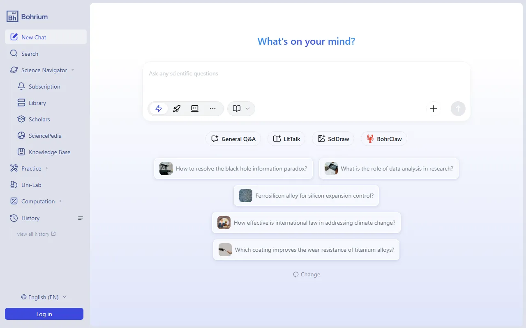Open the book knowledge source dropdown
This screenshot has height=328, width=526.
[x=241, y=109]
